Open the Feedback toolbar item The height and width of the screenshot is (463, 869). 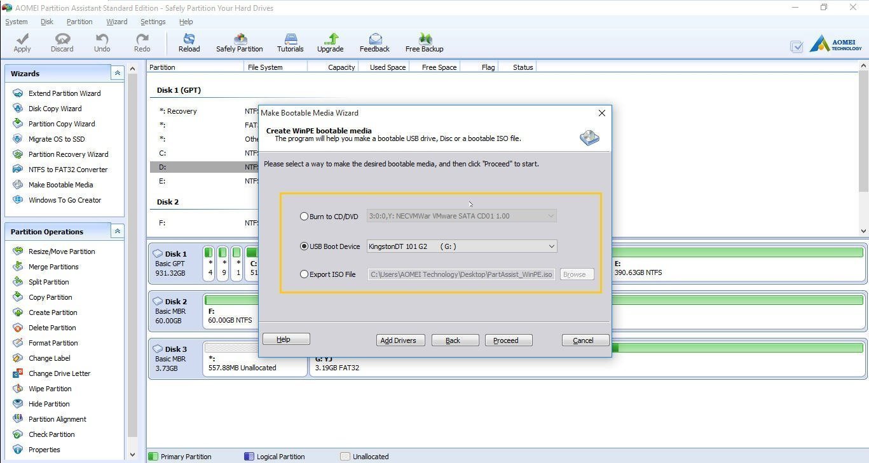click(374, 43)
